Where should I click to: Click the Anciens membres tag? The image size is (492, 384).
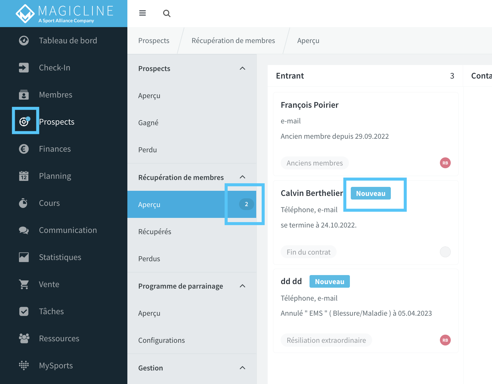(315, 163)
